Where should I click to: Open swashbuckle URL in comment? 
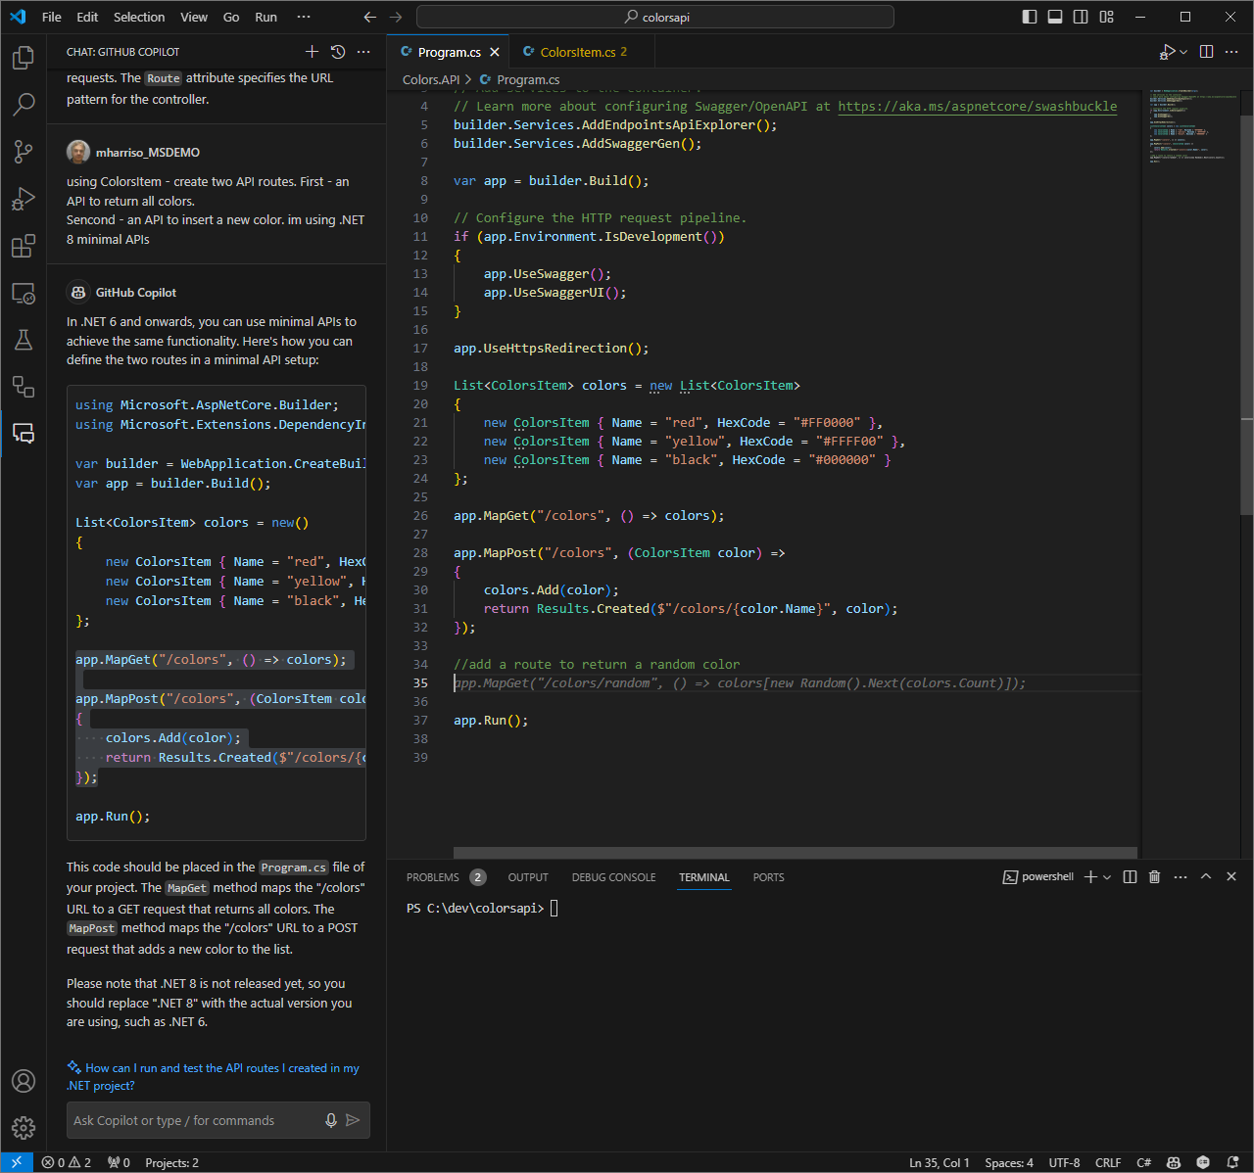(x=977, y=106)
